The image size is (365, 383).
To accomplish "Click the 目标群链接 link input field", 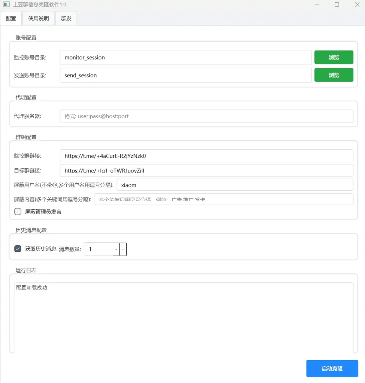I will [206, 171].
